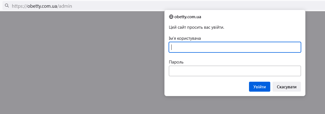Focus the "Пароль" password field

(x=235, y=71)
